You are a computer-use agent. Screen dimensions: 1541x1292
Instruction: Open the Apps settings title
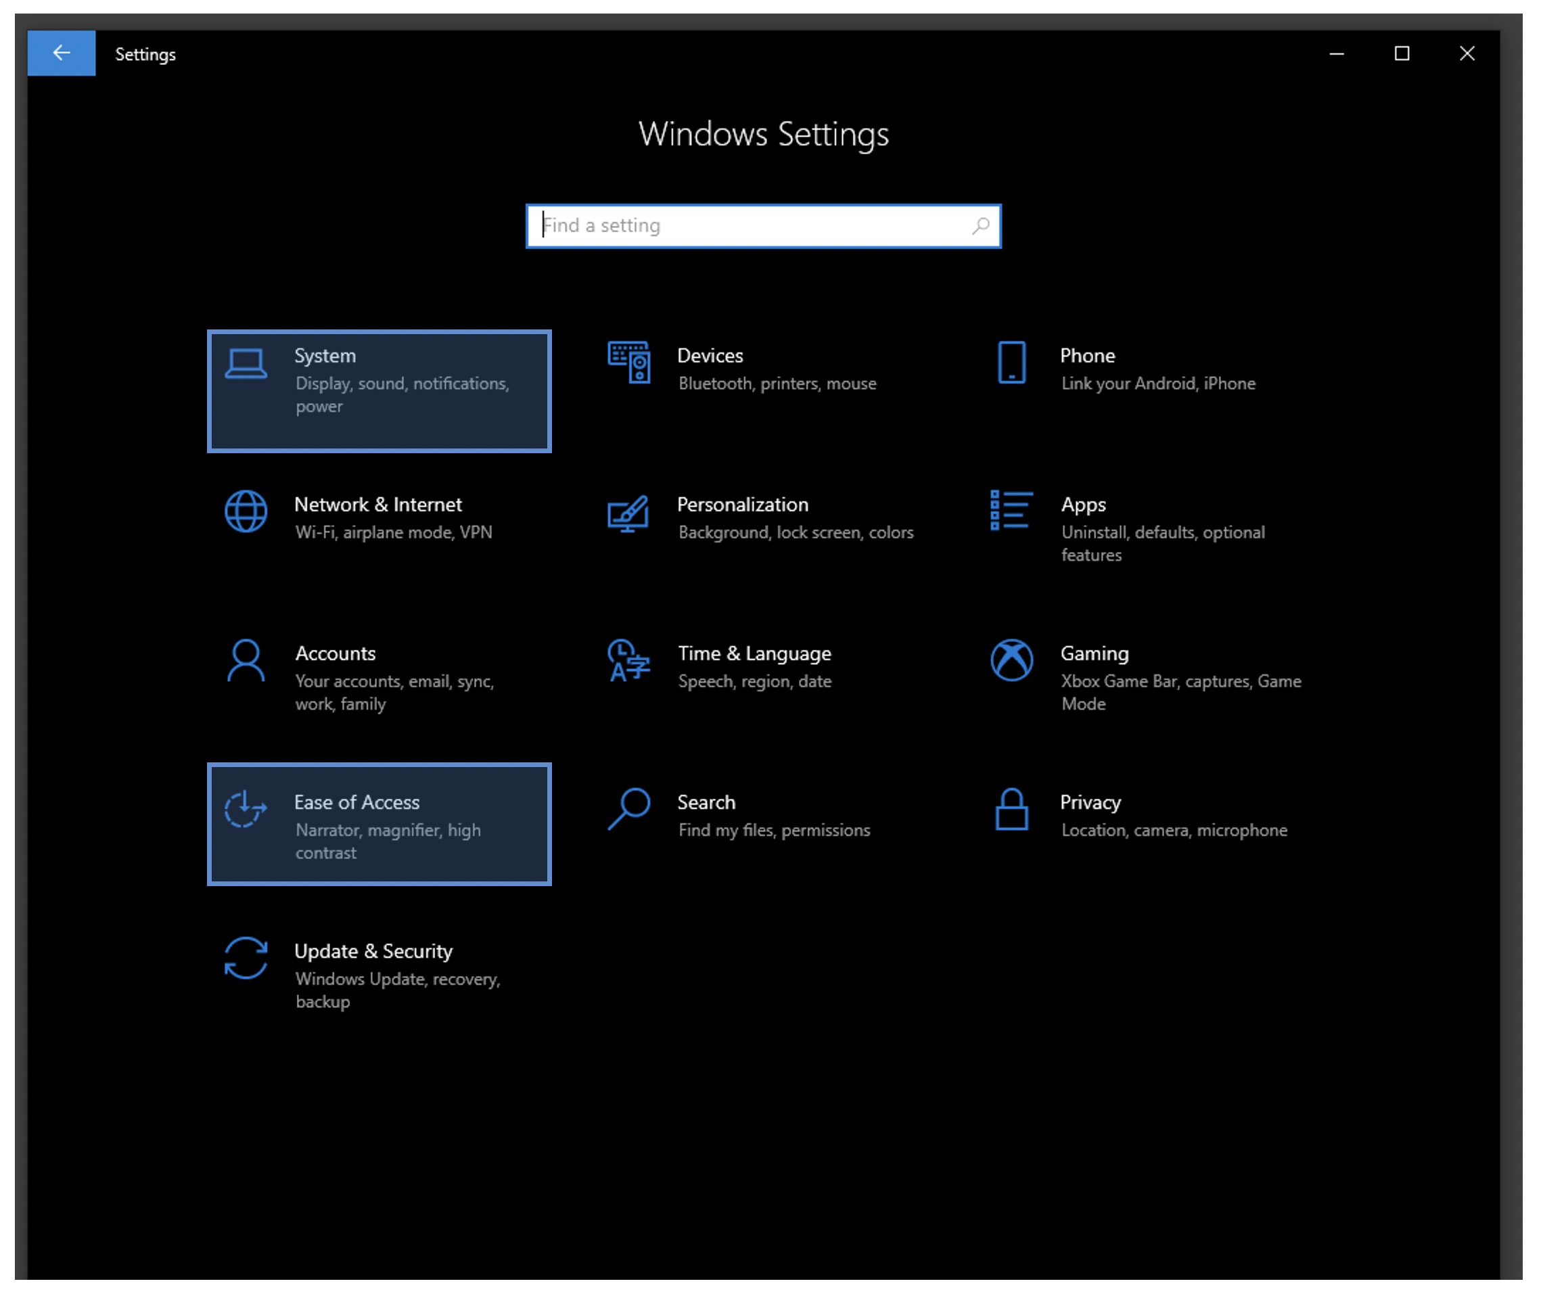point(1083,505)
